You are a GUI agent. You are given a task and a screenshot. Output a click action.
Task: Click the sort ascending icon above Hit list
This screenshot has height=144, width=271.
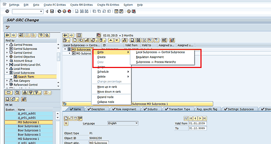25,93
